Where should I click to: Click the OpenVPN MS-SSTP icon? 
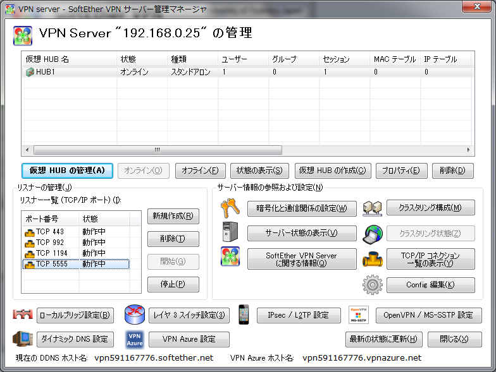click(358, 315)
